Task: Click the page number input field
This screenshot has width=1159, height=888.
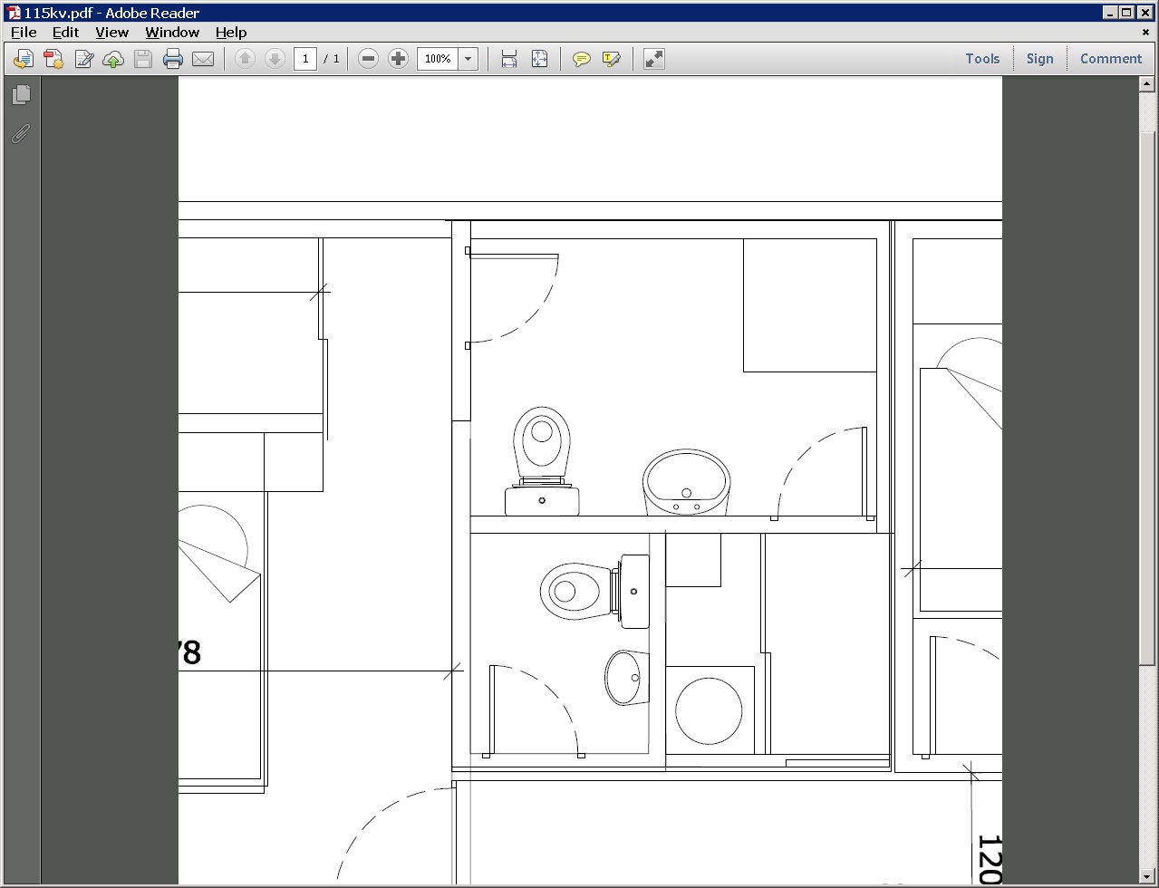Action: [x=305, y=59]
